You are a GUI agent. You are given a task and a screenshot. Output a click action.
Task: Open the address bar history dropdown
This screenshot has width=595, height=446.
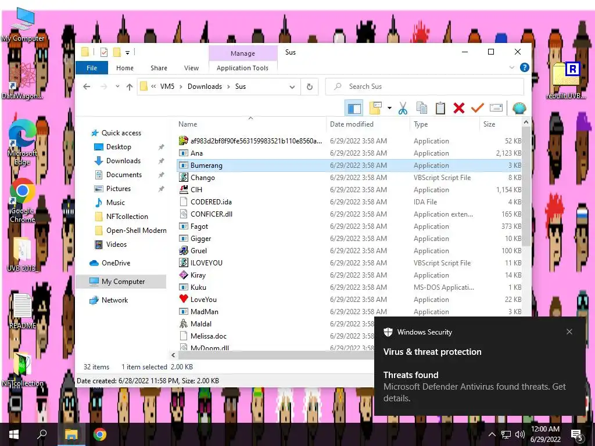[292, 87]
